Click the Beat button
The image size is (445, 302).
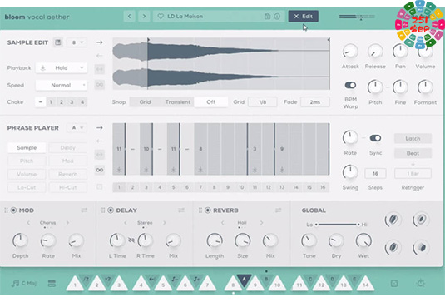[413, 153]
